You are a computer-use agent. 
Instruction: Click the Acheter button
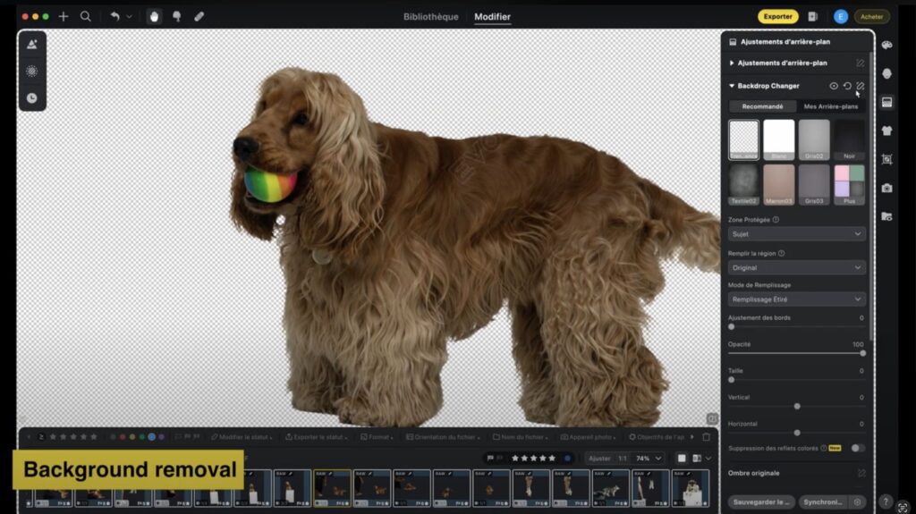(x=870, y=16)
